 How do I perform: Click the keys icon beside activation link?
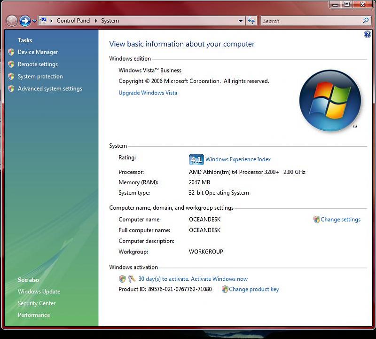click(x=132, y=279)
